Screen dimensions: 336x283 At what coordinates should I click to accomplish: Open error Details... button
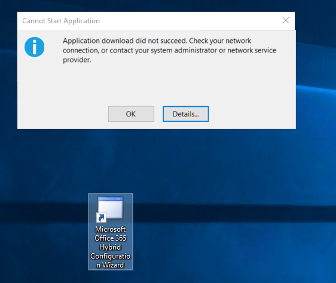tap(185, 114)
